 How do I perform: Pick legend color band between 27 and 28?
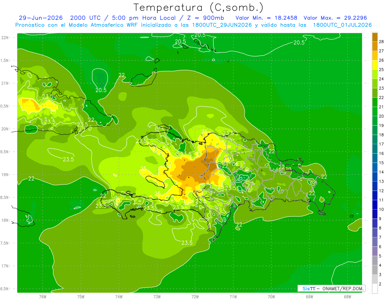pyautogui.click(x=375, y=46)
